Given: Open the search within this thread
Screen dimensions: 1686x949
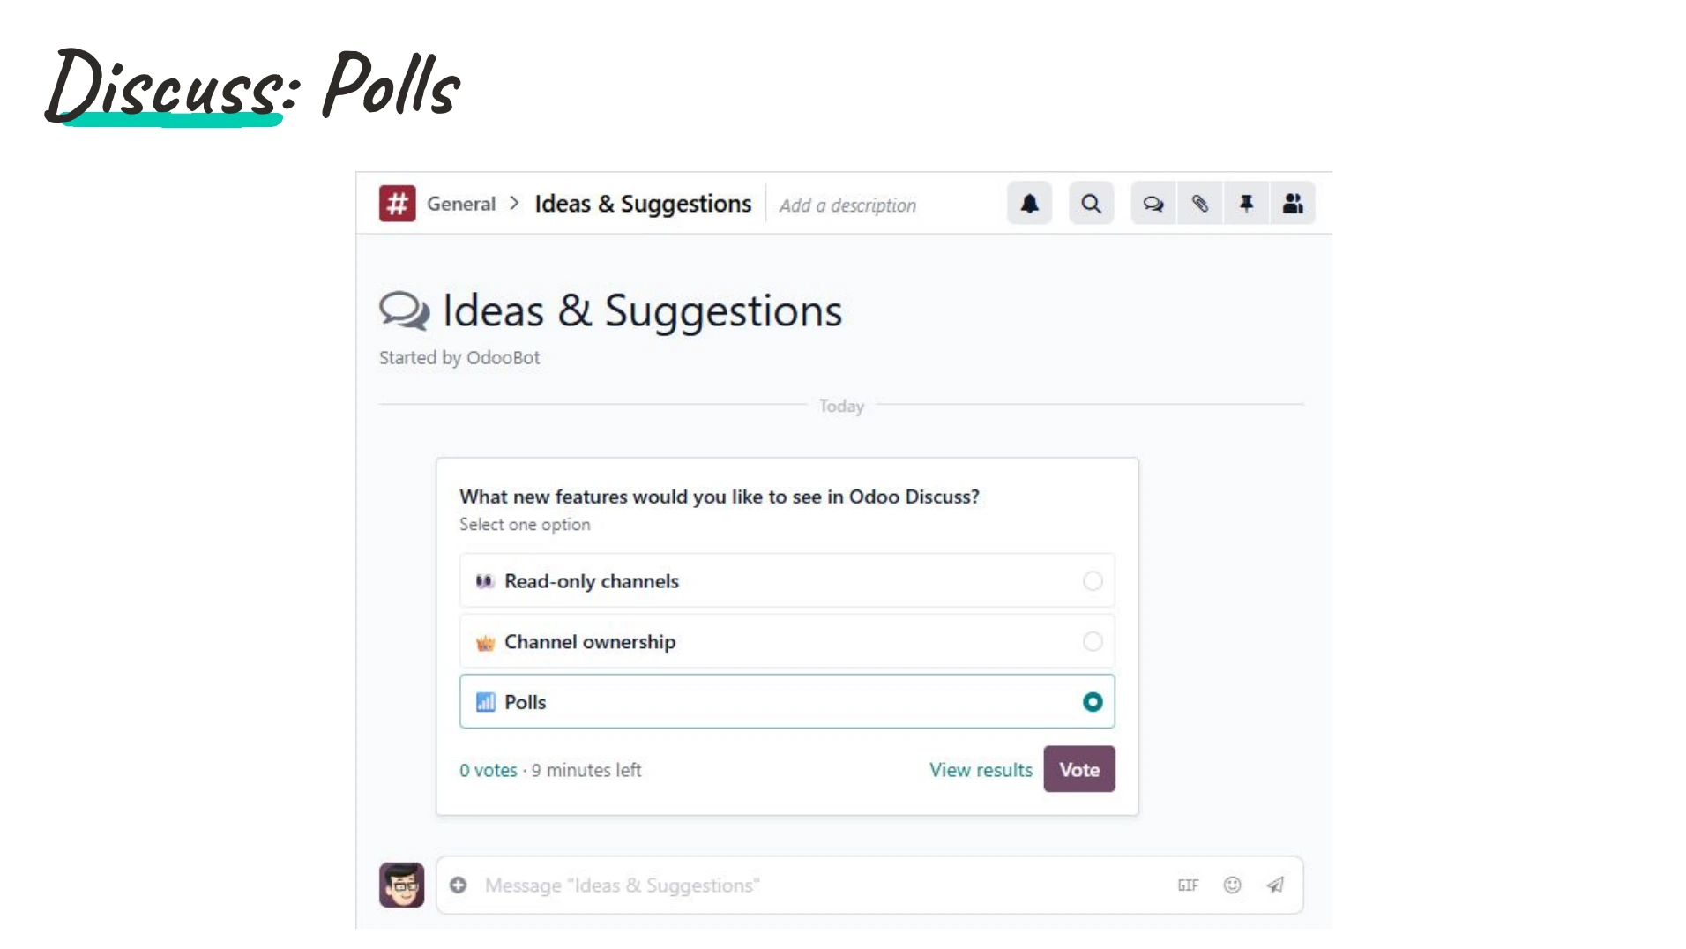Looking at the screenshot, I should click(x=1092, y=203).
